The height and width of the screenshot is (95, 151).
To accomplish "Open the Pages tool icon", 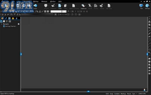I will click(x=65, y=6).
